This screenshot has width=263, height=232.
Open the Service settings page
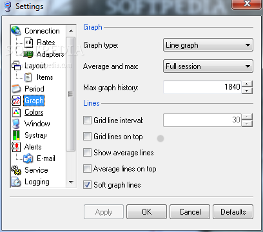tap(36, 170)
